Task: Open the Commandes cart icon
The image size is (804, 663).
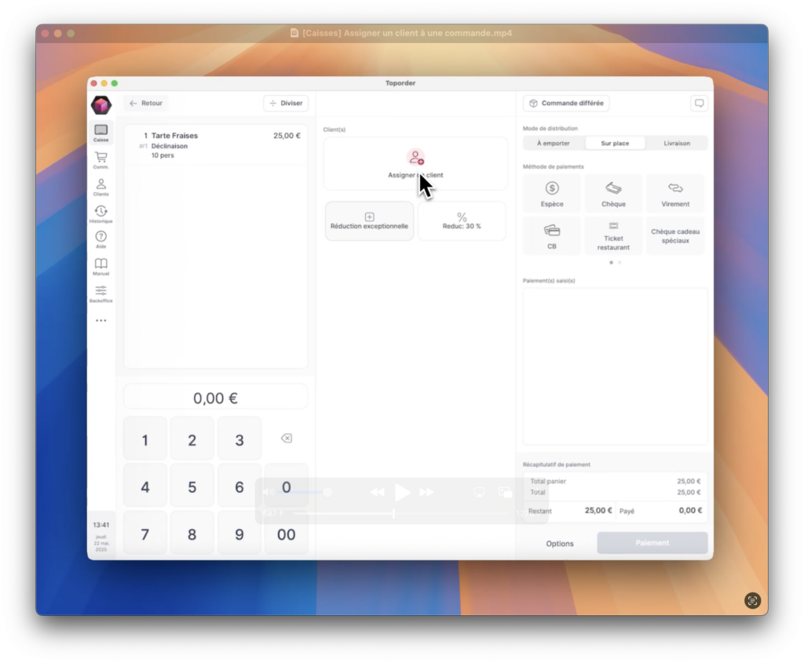Action: pyautogui.click(x=100, y=160)
